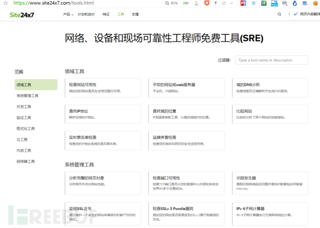Open the 支撑 navigation item
The height and width of the screenshot is (228, 320).
click(x=135, y=14)
